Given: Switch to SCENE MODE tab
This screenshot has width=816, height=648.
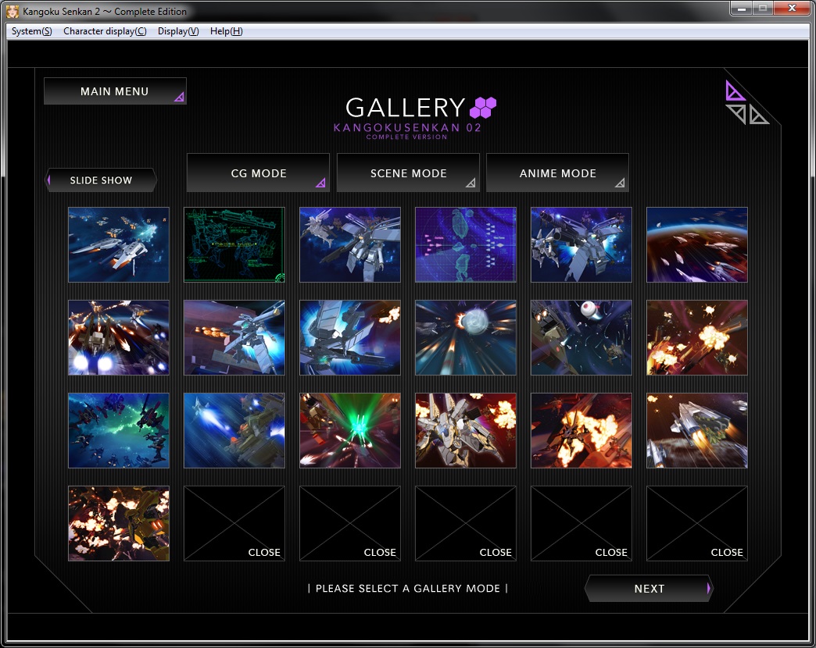Looking at the screenshot, I should coord(408,173).
